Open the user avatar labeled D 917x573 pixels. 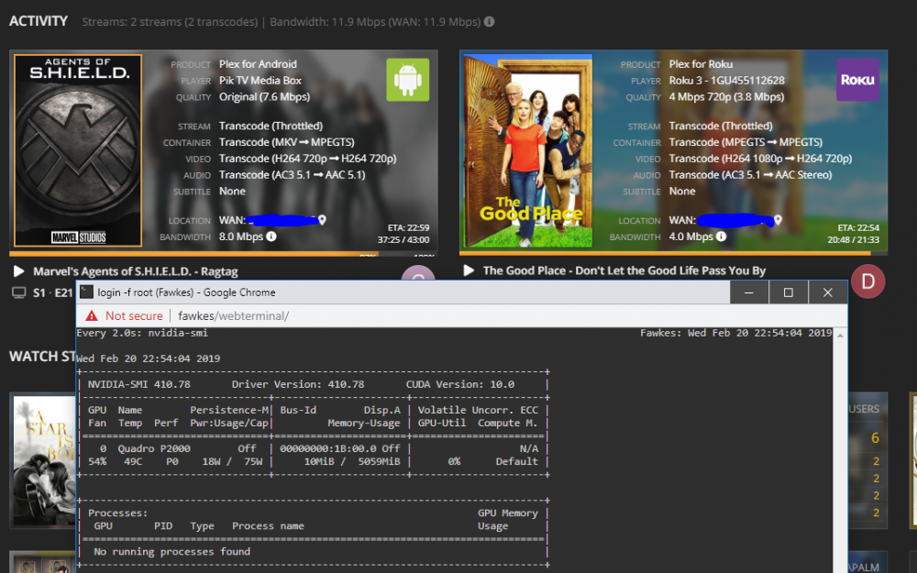pyautogui.click(x=867, y=281)
